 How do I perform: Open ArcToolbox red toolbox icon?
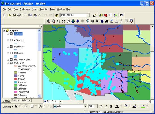[x=106, y=15]
